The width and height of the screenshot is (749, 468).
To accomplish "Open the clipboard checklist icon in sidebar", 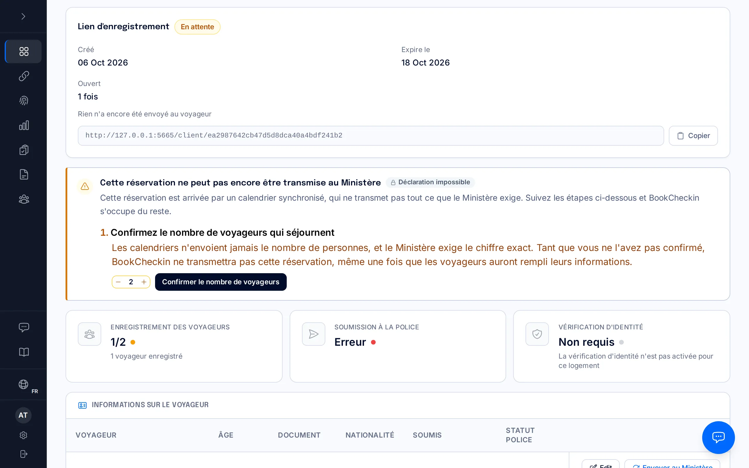I will tap(23, 150).
